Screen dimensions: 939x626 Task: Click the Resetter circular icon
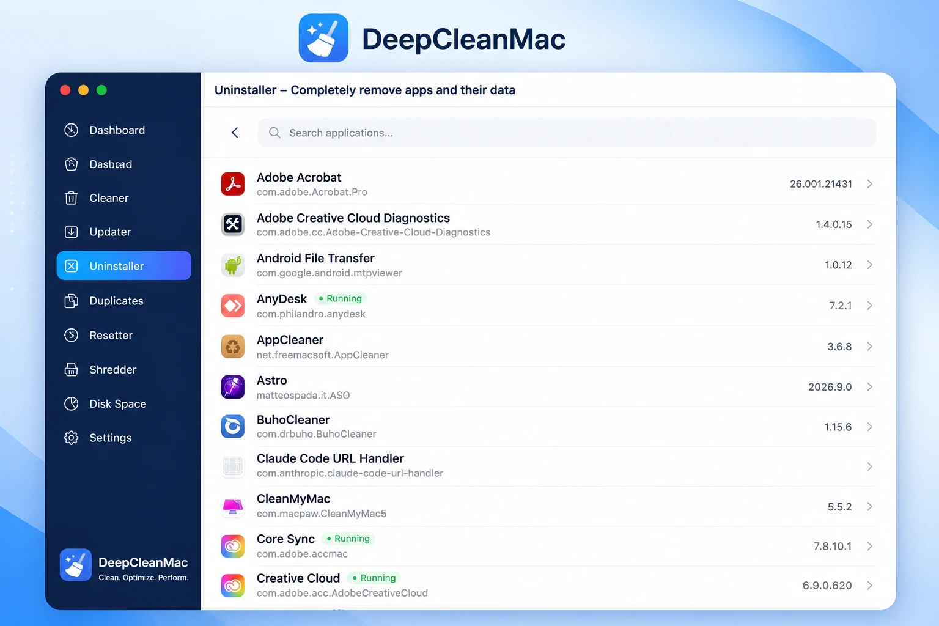click(72, 335)
